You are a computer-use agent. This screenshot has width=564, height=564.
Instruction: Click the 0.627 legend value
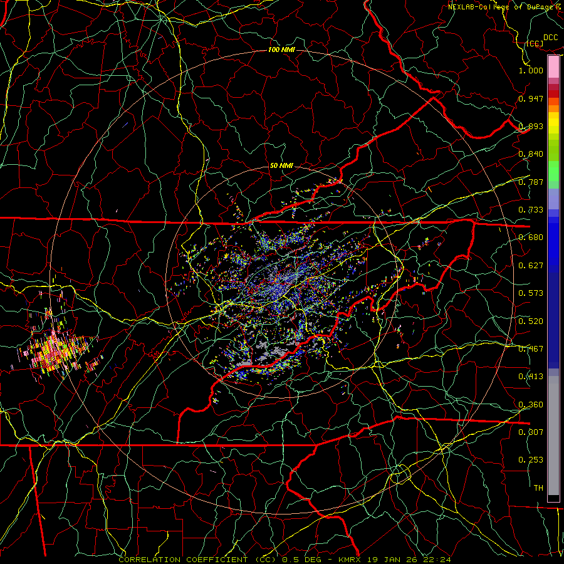click(x=531, y=266)
